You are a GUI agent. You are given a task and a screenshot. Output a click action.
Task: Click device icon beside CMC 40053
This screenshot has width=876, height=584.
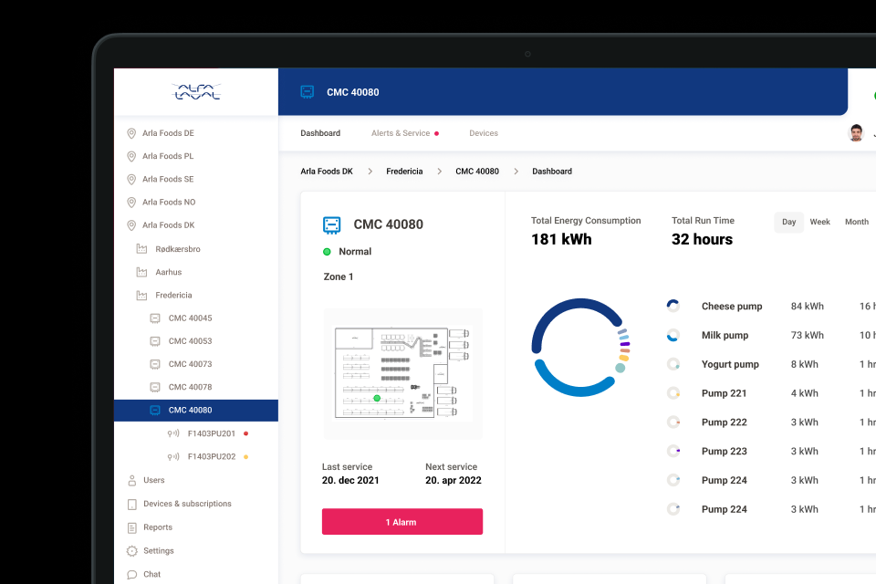[x=155, y=341]
